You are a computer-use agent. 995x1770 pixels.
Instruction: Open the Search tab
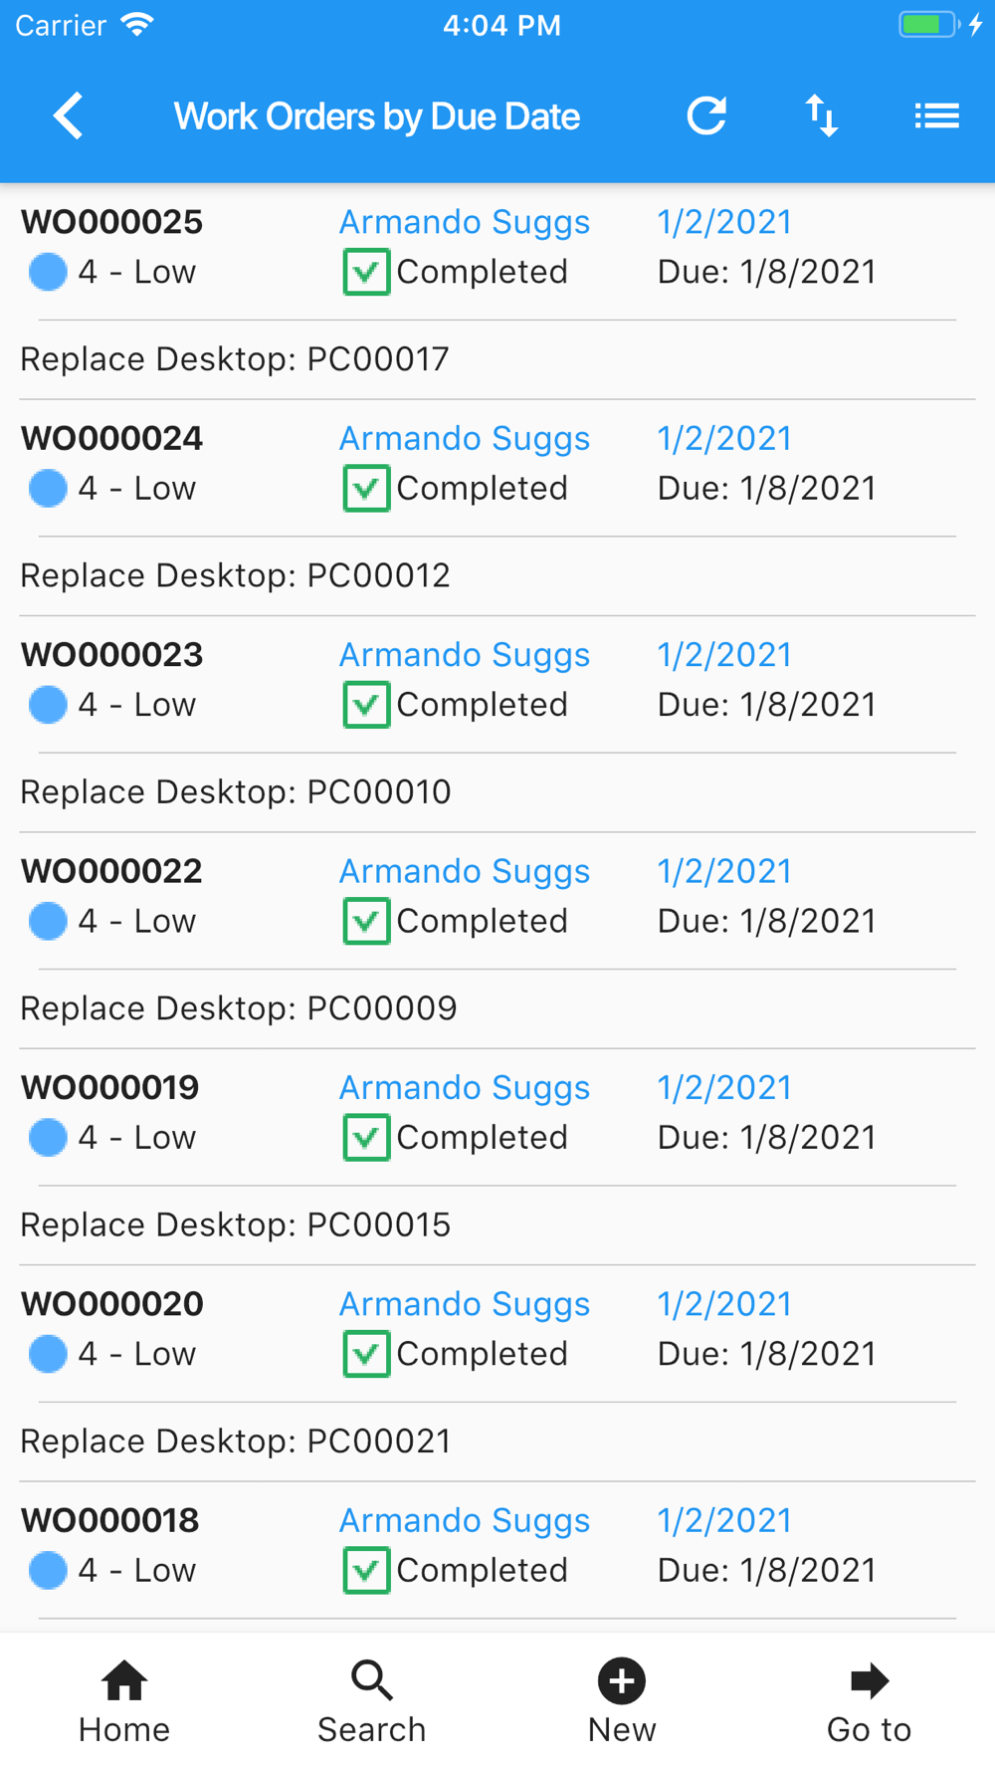point(372,1701)
